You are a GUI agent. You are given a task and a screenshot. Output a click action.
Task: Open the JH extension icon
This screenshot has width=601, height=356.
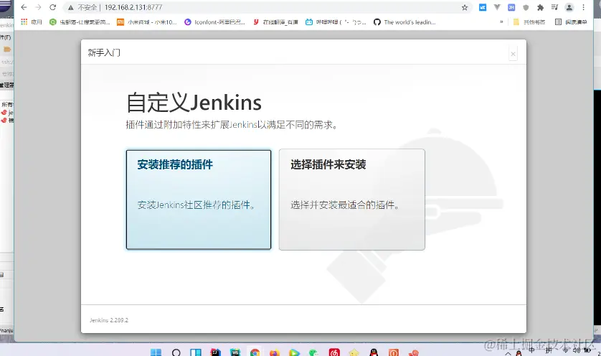coord(511,7)
